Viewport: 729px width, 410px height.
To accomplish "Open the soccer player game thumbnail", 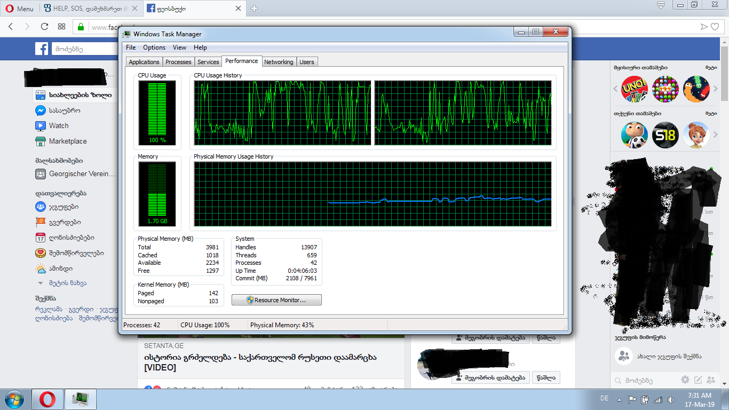I will point(635,135).
